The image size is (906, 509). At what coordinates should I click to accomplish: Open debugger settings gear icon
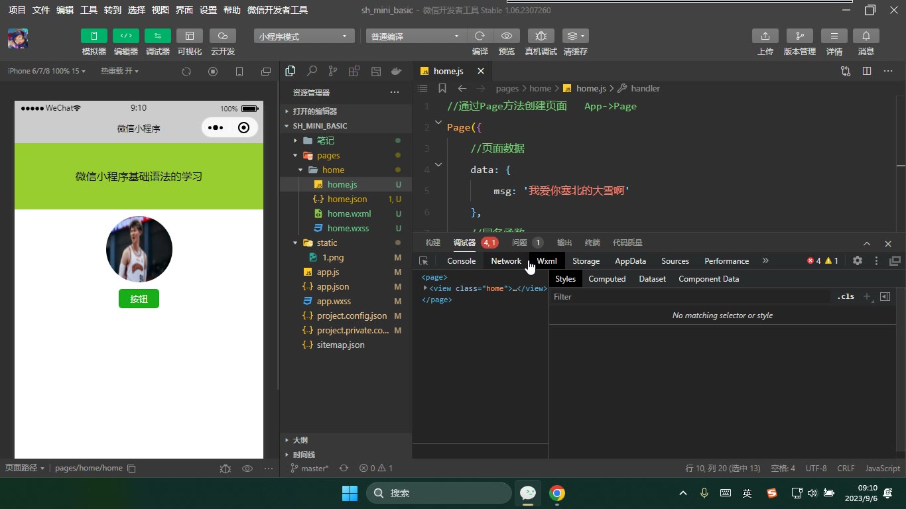[x=858, y=261]
